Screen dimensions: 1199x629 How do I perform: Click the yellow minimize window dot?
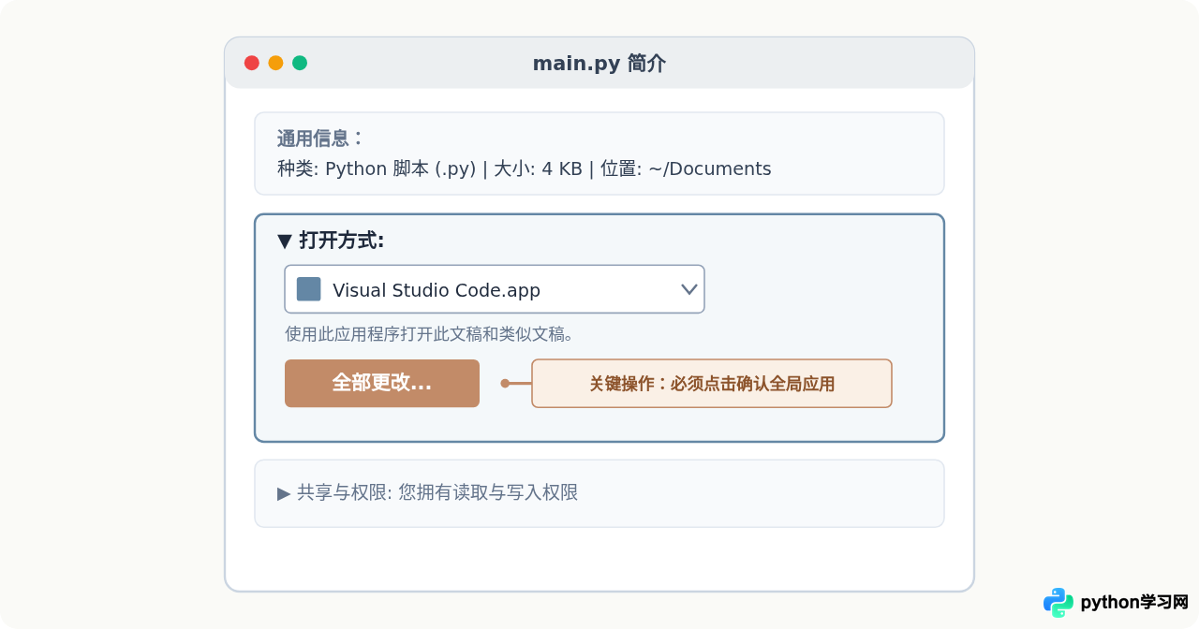click(275, 63)
